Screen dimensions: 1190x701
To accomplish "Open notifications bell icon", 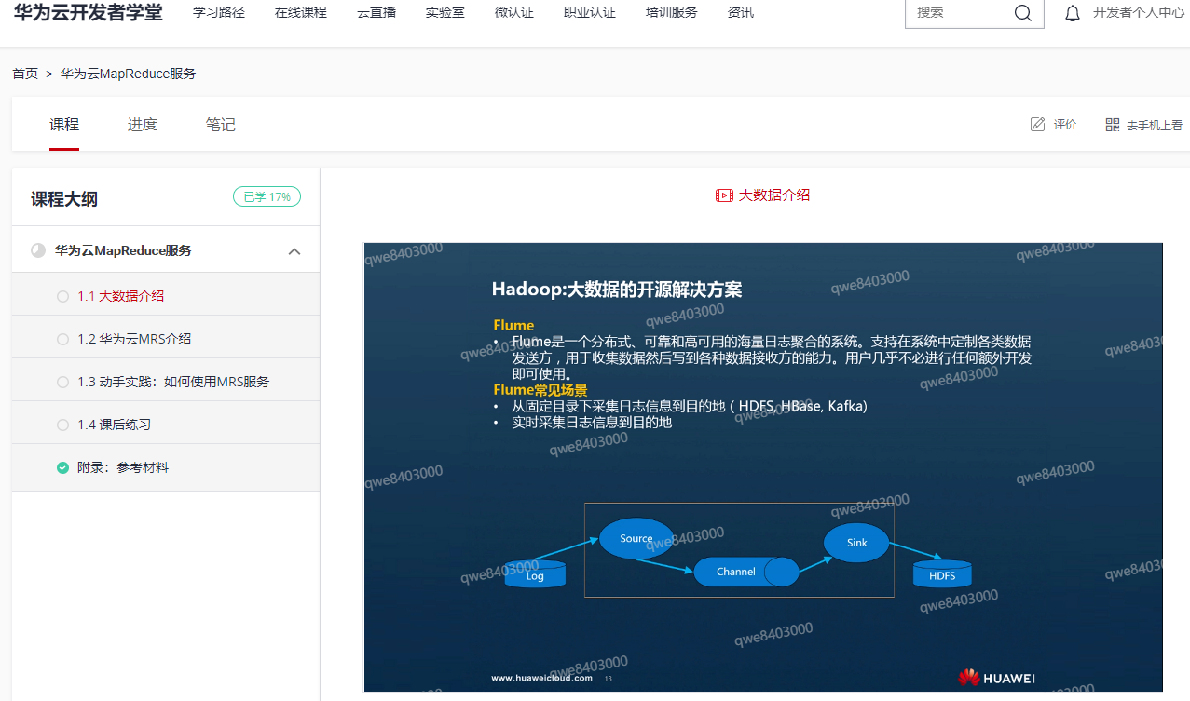I will [1073, 13].
